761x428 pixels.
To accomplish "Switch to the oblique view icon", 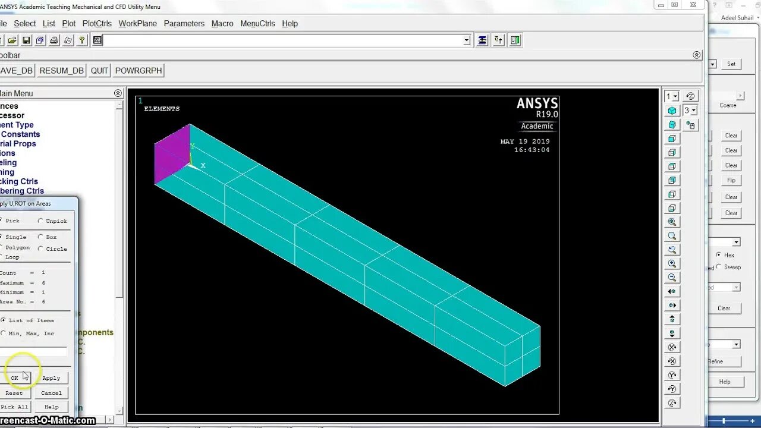I will [672, 125].
